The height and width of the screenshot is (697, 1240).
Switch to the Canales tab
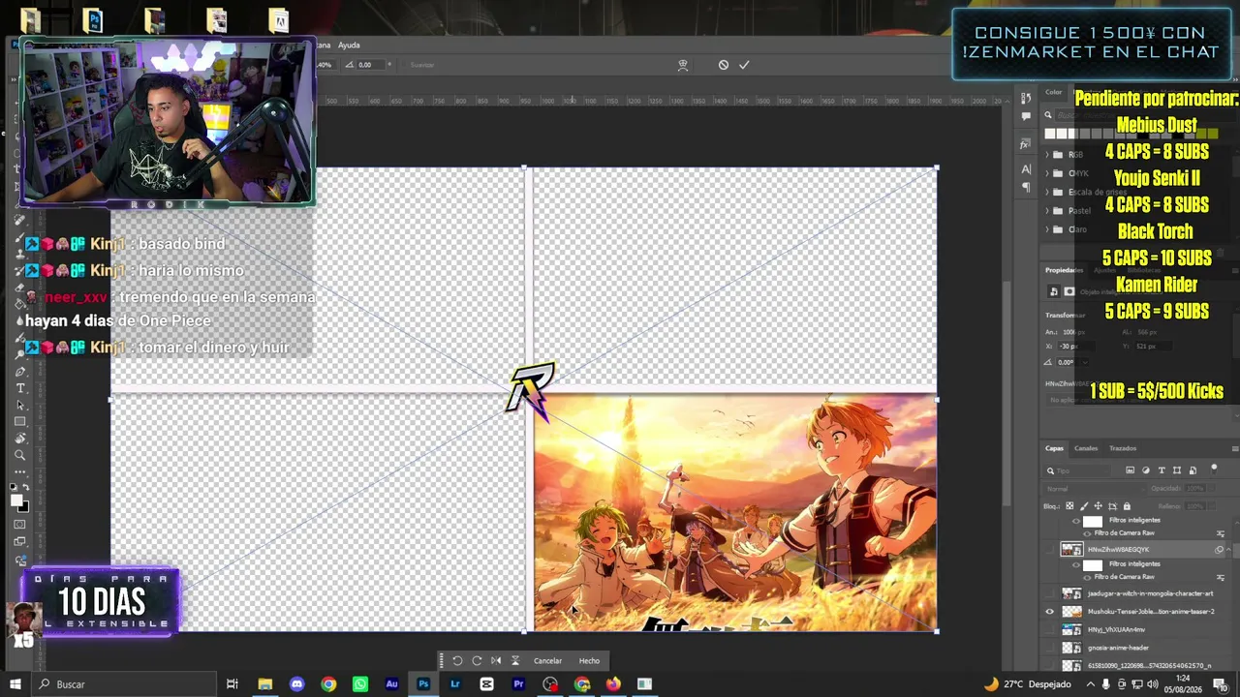(1086, 448)
